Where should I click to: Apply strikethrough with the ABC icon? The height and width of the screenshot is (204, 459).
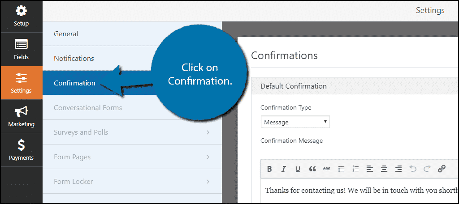click(x=326, y=169)
